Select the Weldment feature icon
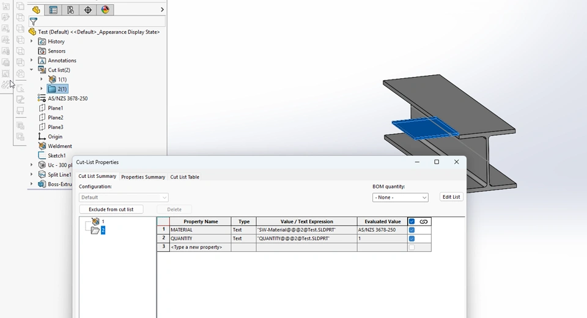Image resolution: width=587 pixels, height=318 pixels. (x=42, y=146)
